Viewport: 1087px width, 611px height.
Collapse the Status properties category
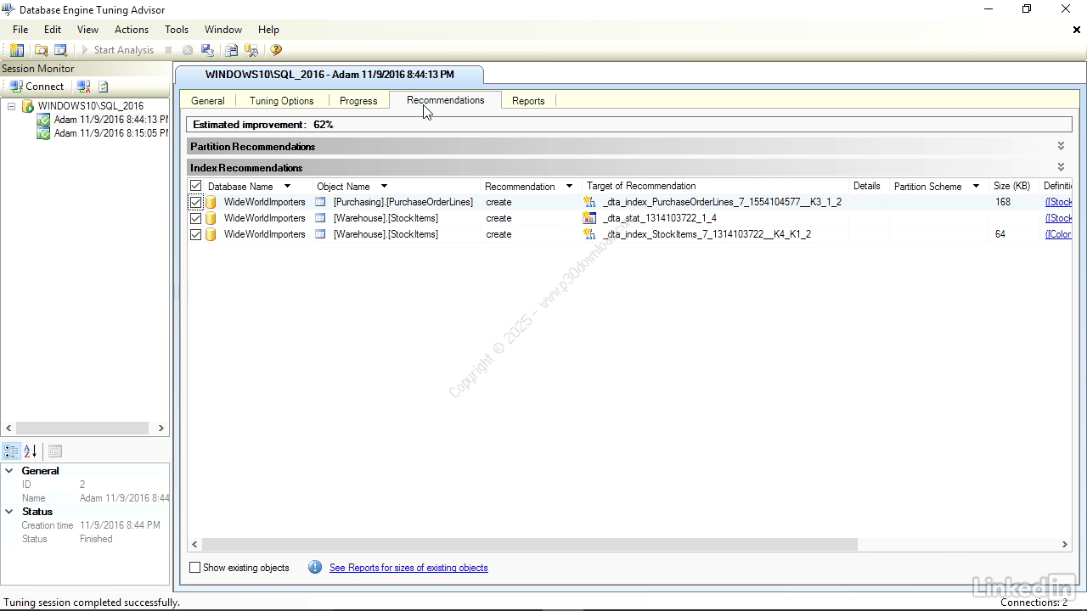[x=9, y=512]
